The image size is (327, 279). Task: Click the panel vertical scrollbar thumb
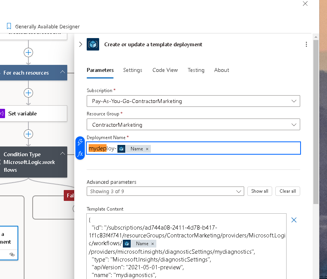pyautogui.click(x=316, y=122)
